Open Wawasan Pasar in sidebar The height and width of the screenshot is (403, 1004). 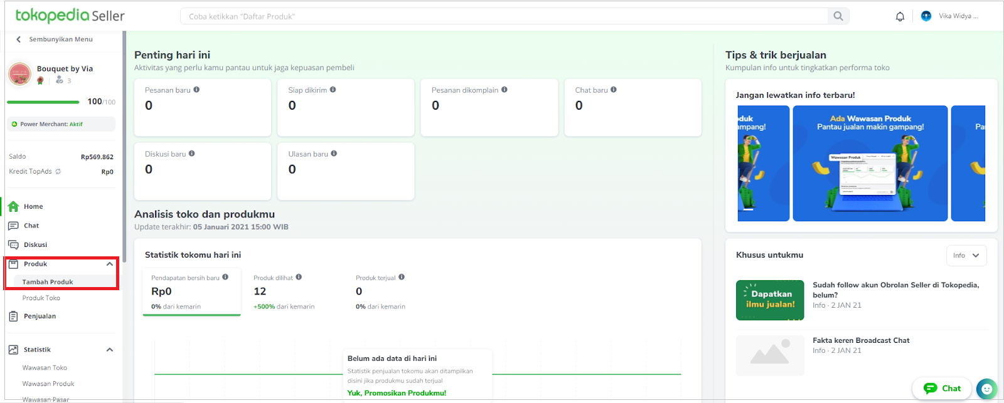[x=46, y=399]
